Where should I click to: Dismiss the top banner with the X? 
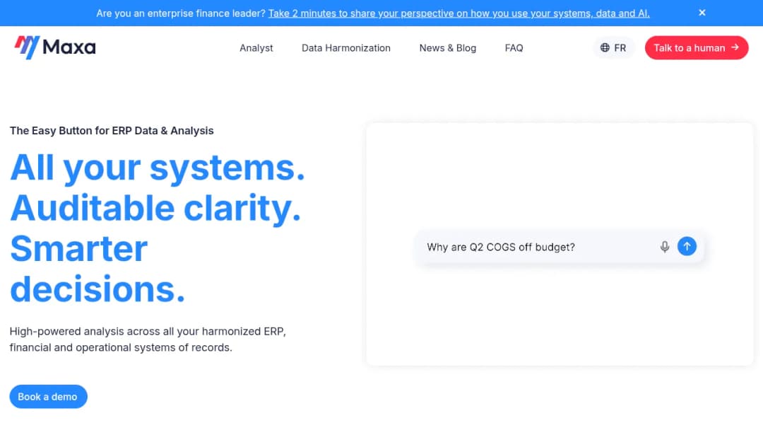click(702, 13)
